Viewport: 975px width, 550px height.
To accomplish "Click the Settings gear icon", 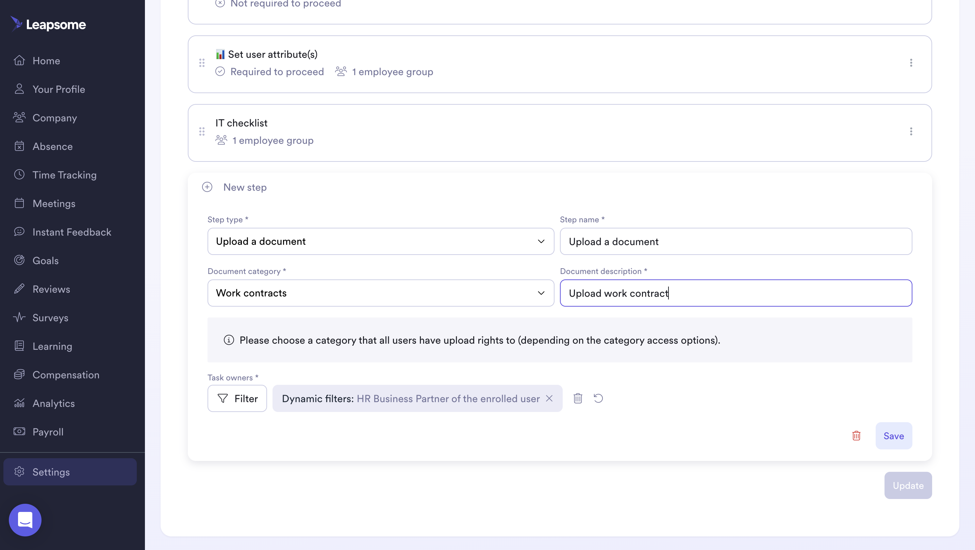I will (x=19, y=472).
